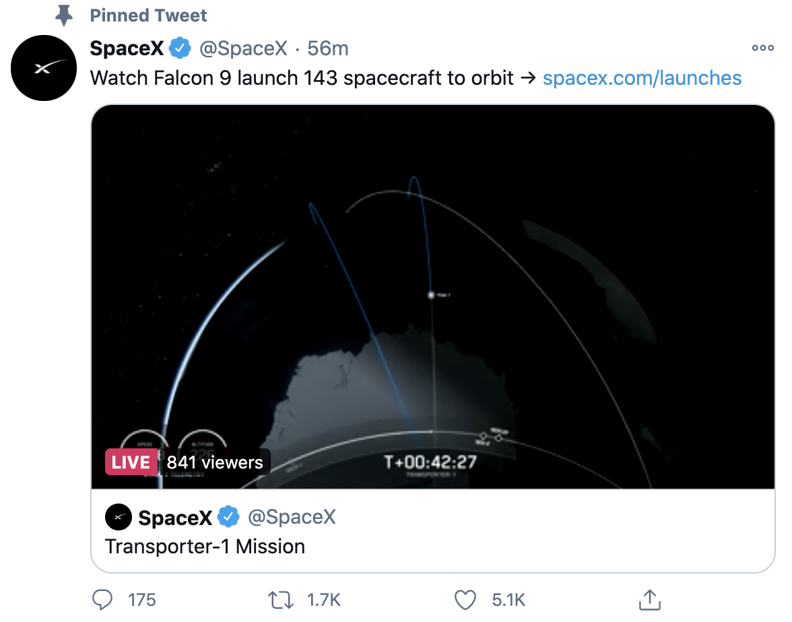Open the Transporter-1 Mission card title

(x=205, y=546)
